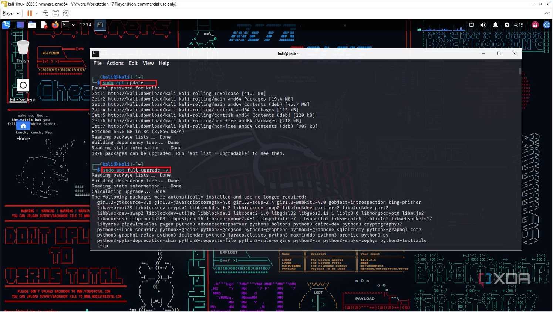Click the '1078 packages can be upgraded' line
Screen dimensions: 553x312
188,153
